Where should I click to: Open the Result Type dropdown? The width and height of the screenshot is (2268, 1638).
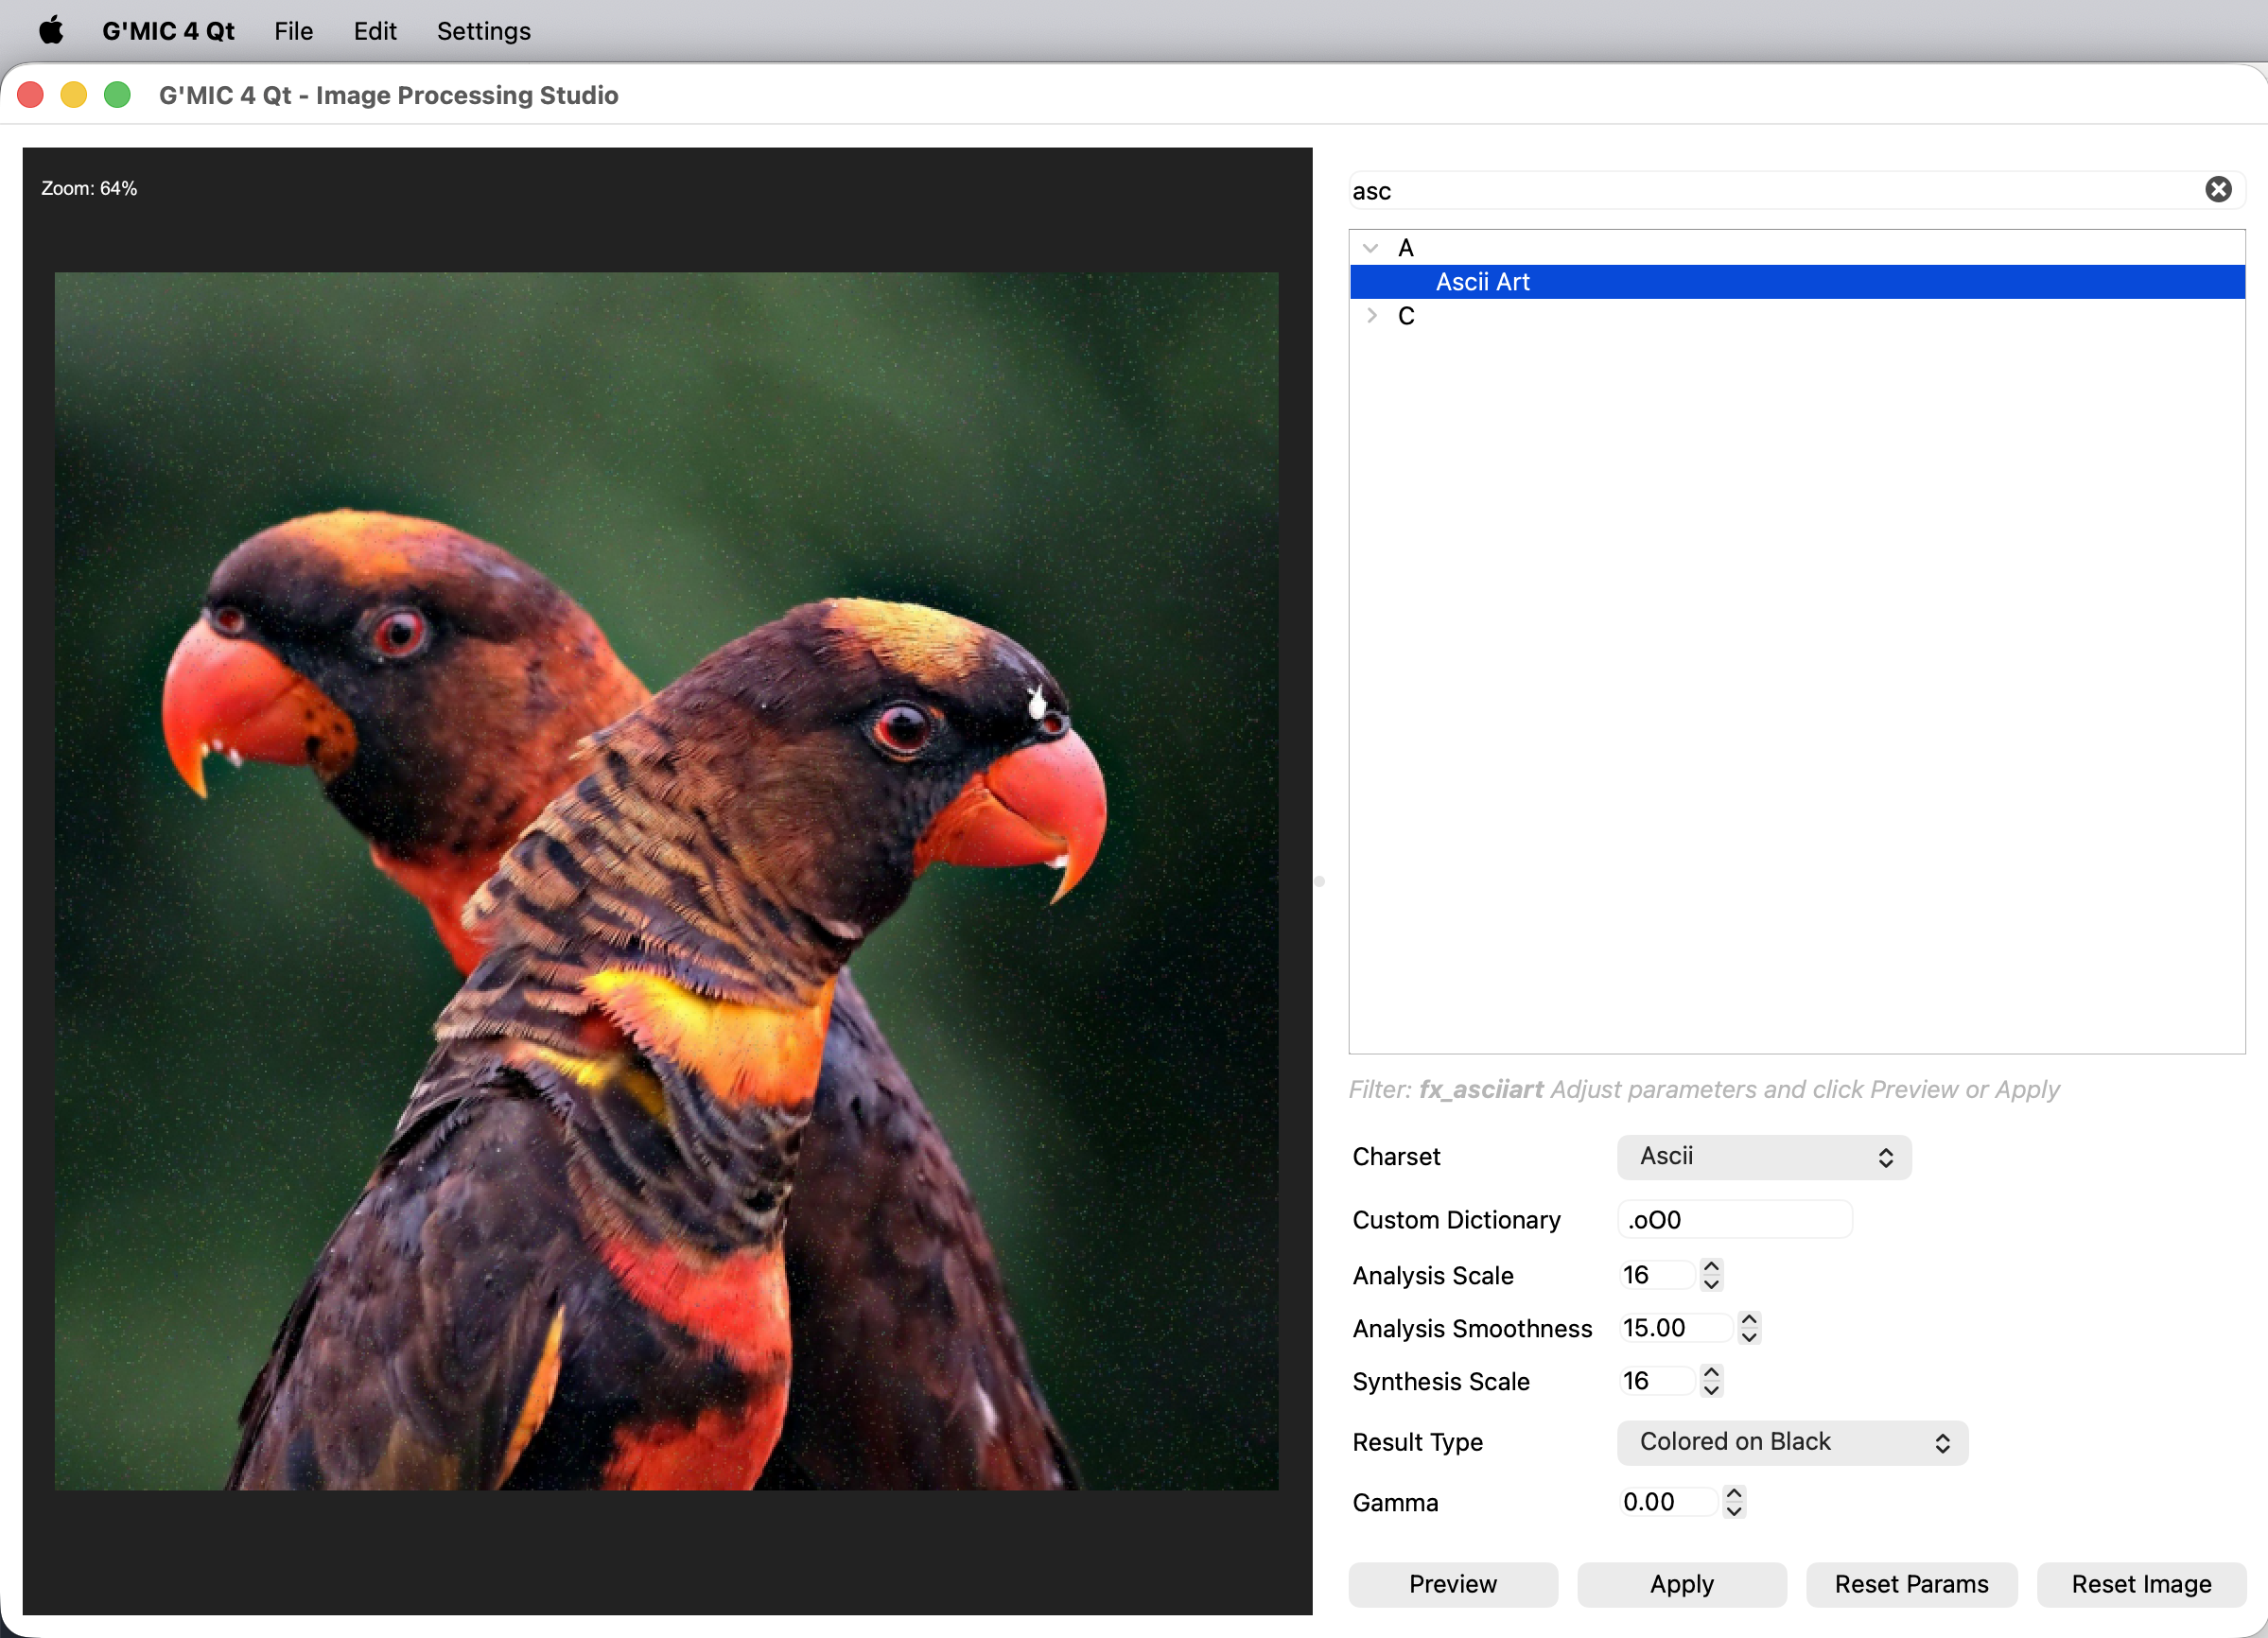pyautogui.click(x=1792, y=1442)
